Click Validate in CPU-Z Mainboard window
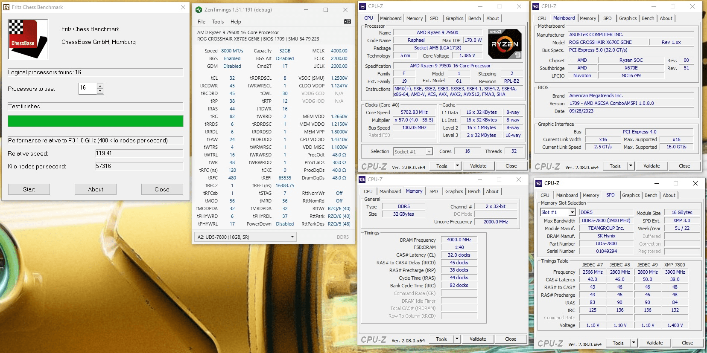 click(x=651, y=166)
